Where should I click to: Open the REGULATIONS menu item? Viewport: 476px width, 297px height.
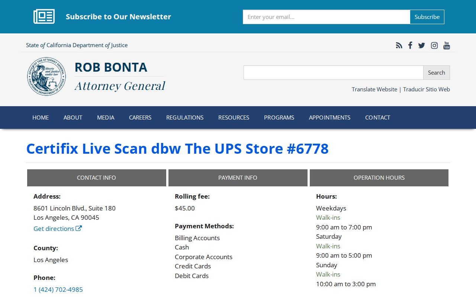[x=185, y=117]
